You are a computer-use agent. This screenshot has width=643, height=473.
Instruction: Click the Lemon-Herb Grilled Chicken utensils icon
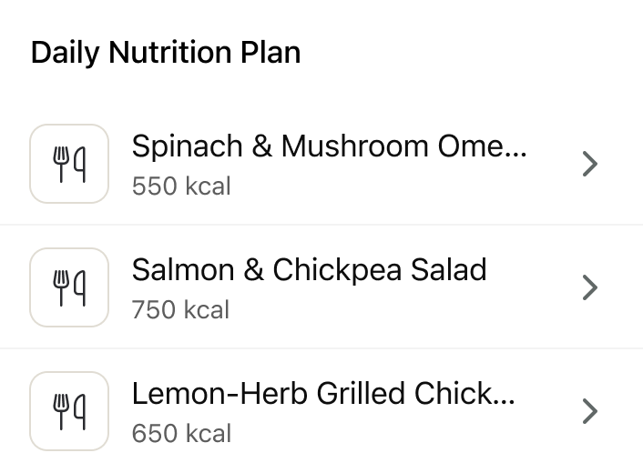pyautogui.click(x=69, y=411)
